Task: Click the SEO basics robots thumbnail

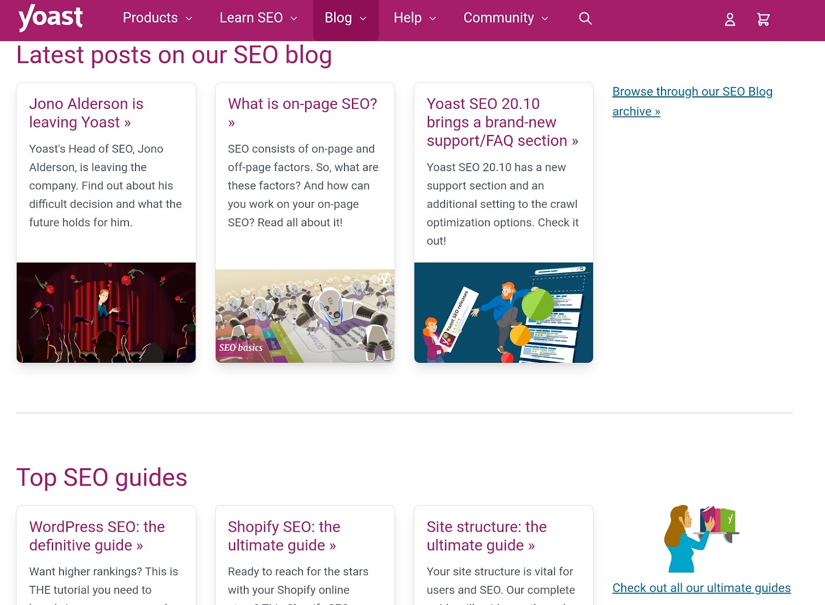Action: tap(305, 315)
